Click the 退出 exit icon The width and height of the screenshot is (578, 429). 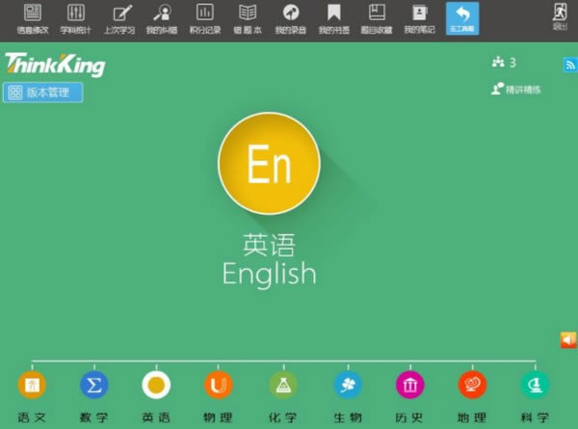(560, 17)
